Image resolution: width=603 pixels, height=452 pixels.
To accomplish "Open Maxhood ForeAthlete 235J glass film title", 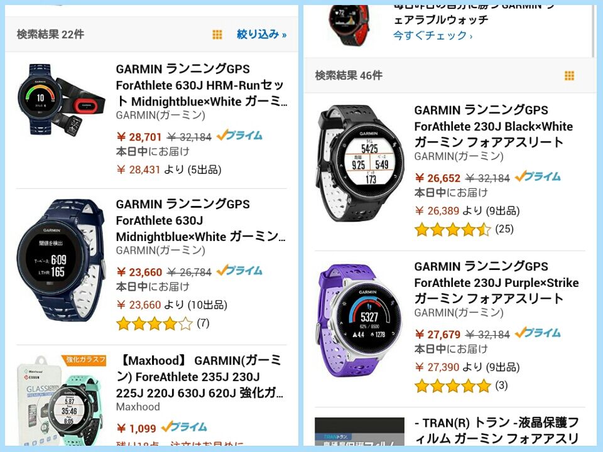I will click(x=200, y=377).
